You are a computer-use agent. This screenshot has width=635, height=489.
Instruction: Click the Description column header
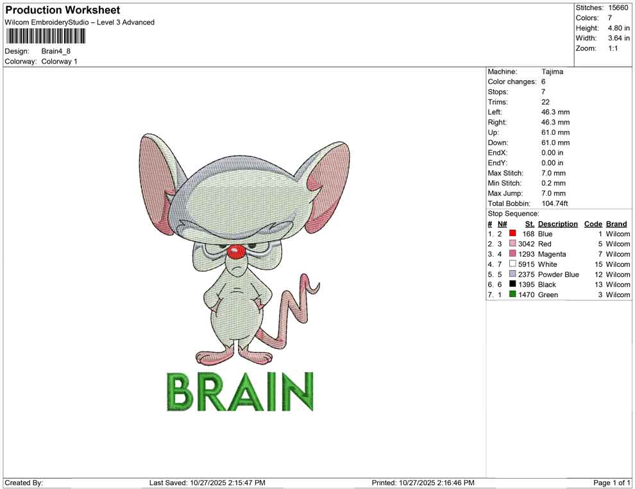[x=558, y=223]
